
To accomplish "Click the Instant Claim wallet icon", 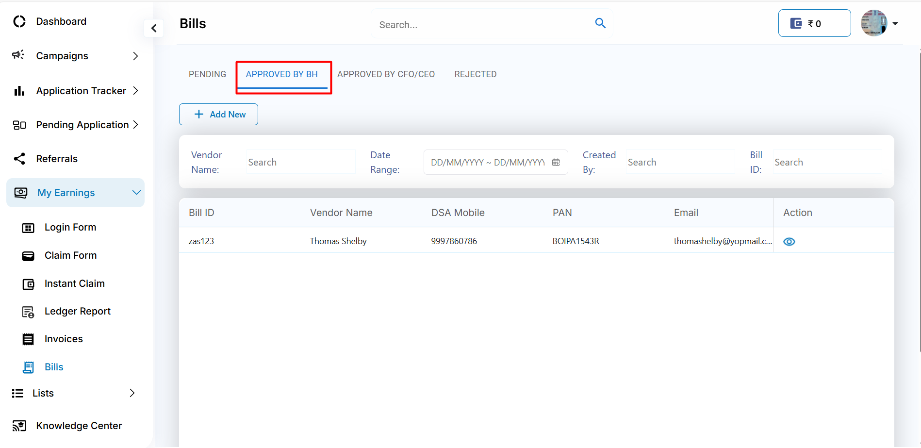I will point(28,284).
